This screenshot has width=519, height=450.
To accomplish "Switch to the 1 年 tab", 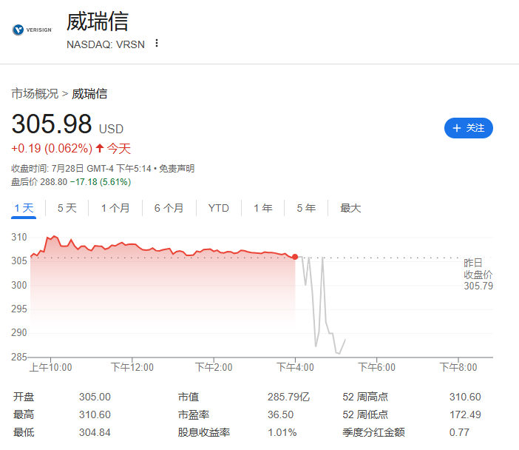I will coord(263,208).
